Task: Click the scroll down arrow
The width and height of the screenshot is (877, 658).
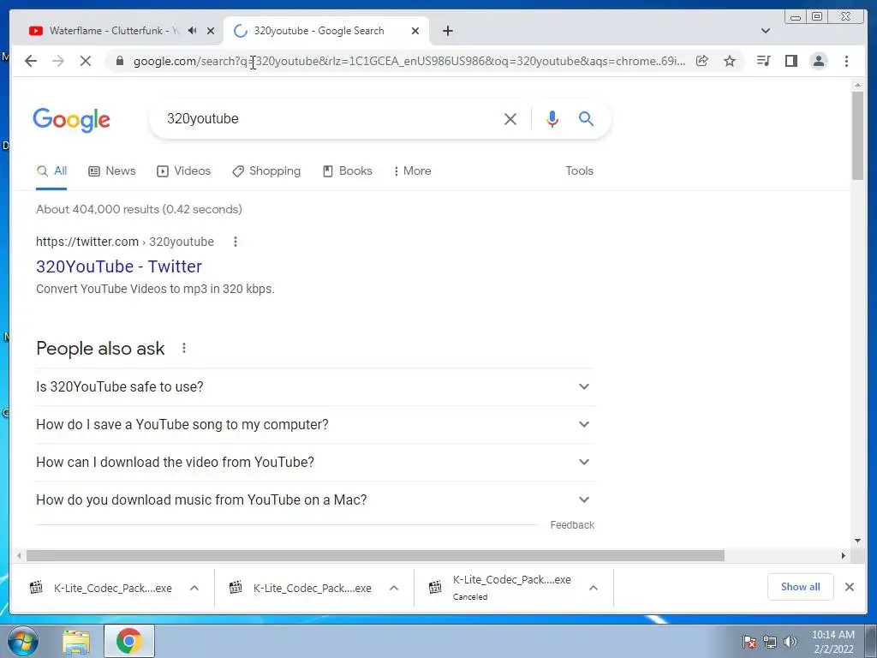Action: pos(857,541)
